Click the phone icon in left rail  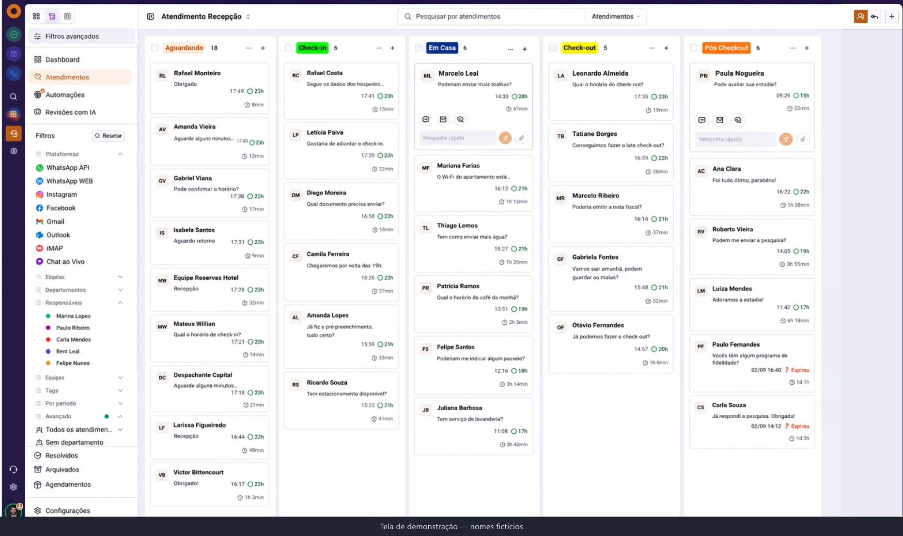click(14, 73)
